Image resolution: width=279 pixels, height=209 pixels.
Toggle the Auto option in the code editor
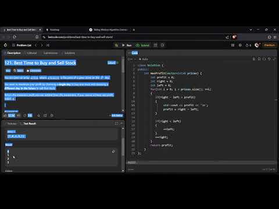(x=144, y=59)
